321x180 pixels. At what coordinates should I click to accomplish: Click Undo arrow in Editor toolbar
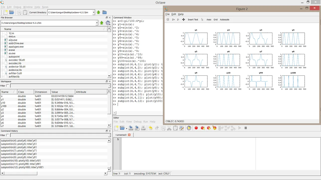tap(150, 128)
